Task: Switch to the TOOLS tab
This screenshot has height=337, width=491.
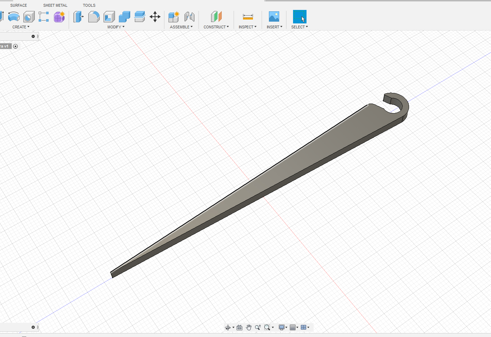Action: (x=89, y=5)
